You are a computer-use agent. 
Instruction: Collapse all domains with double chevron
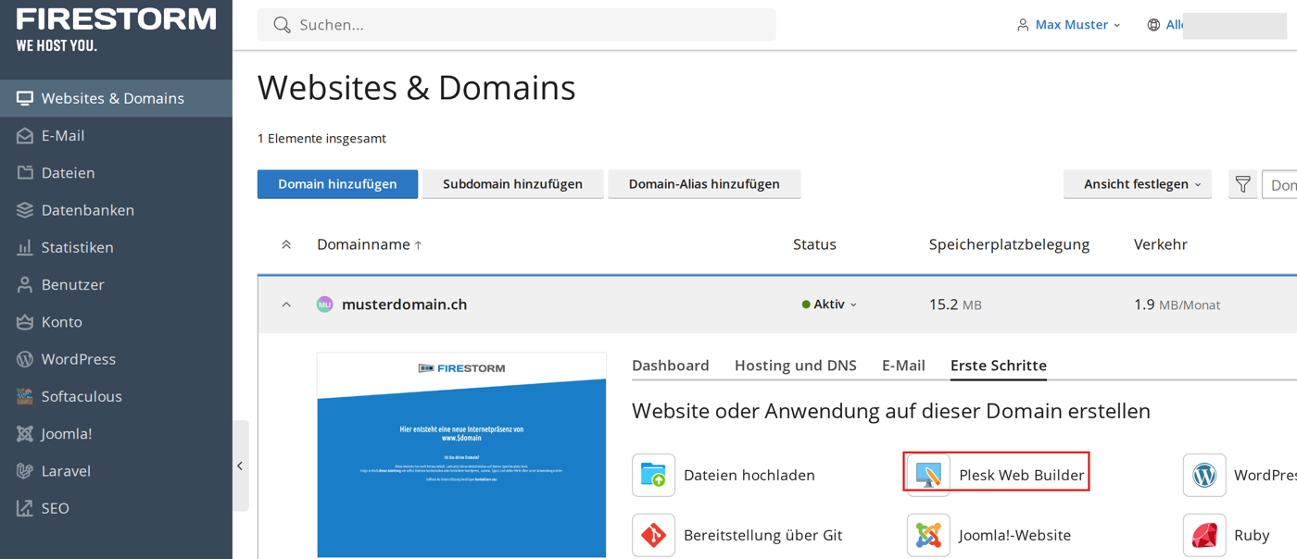286,244
